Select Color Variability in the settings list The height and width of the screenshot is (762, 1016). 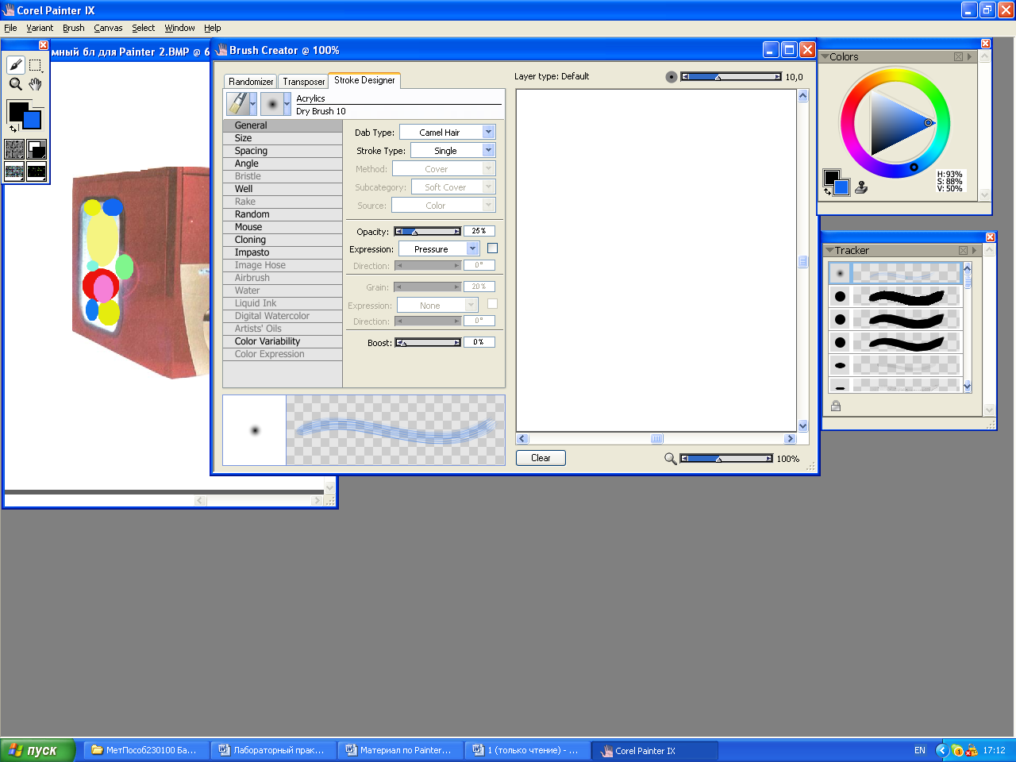click(x=283, y=341)
